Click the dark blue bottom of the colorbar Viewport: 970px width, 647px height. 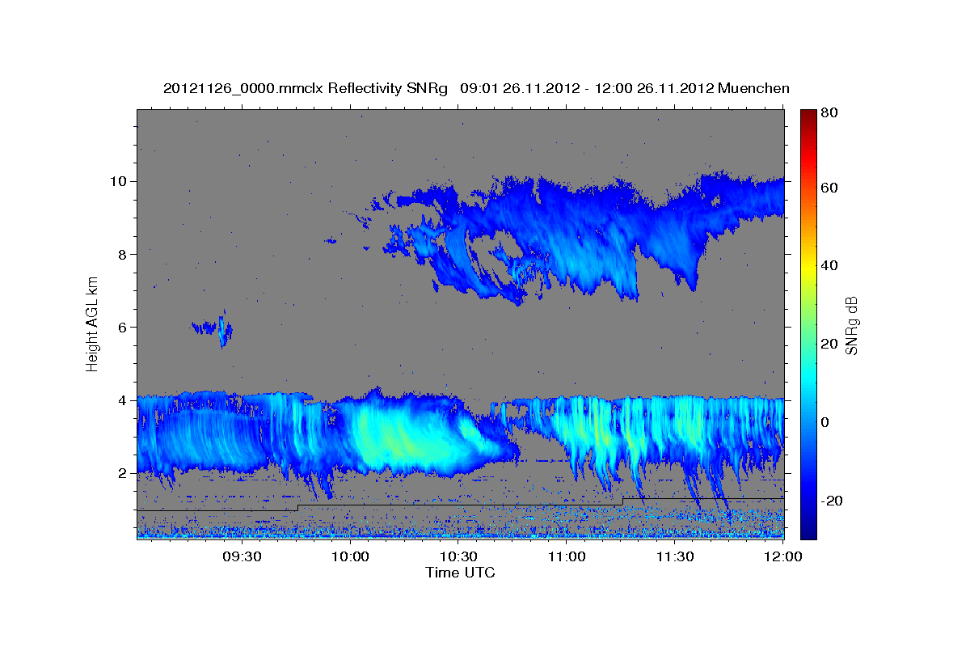[x=808, y=530]
